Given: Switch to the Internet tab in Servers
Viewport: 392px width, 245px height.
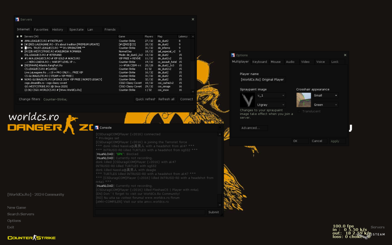Looking at the screenshot, I should click(23, 29).
